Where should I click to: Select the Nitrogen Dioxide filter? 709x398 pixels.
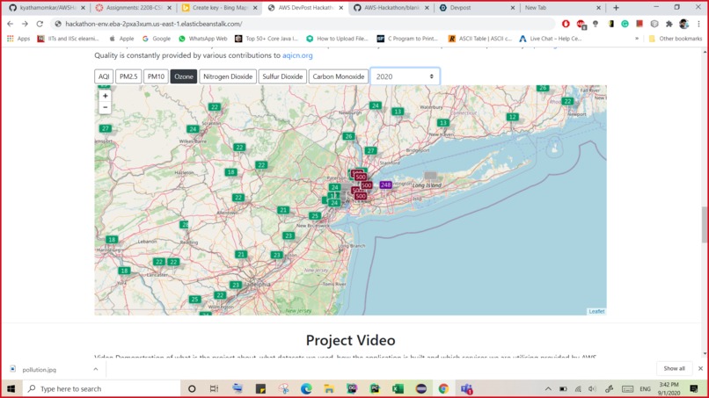pos(228,76)
